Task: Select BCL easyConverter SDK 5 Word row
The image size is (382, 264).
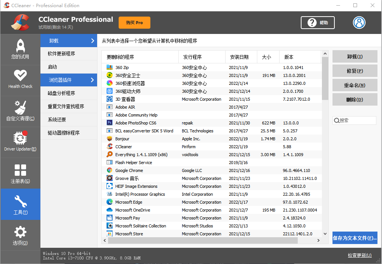Action: click(212, 131)
